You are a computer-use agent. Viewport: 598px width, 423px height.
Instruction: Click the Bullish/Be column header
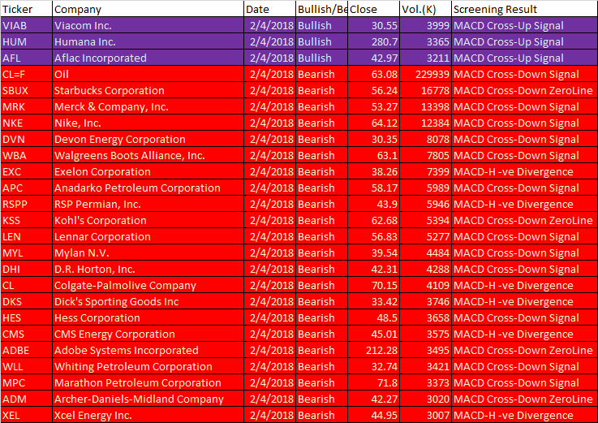tap(321, 9)
